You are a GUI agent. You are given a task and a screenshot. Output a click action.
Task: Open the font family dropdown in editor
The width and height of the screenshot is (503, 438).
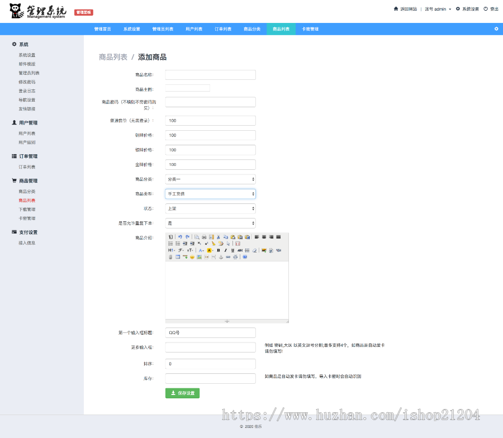pos(181,250)
